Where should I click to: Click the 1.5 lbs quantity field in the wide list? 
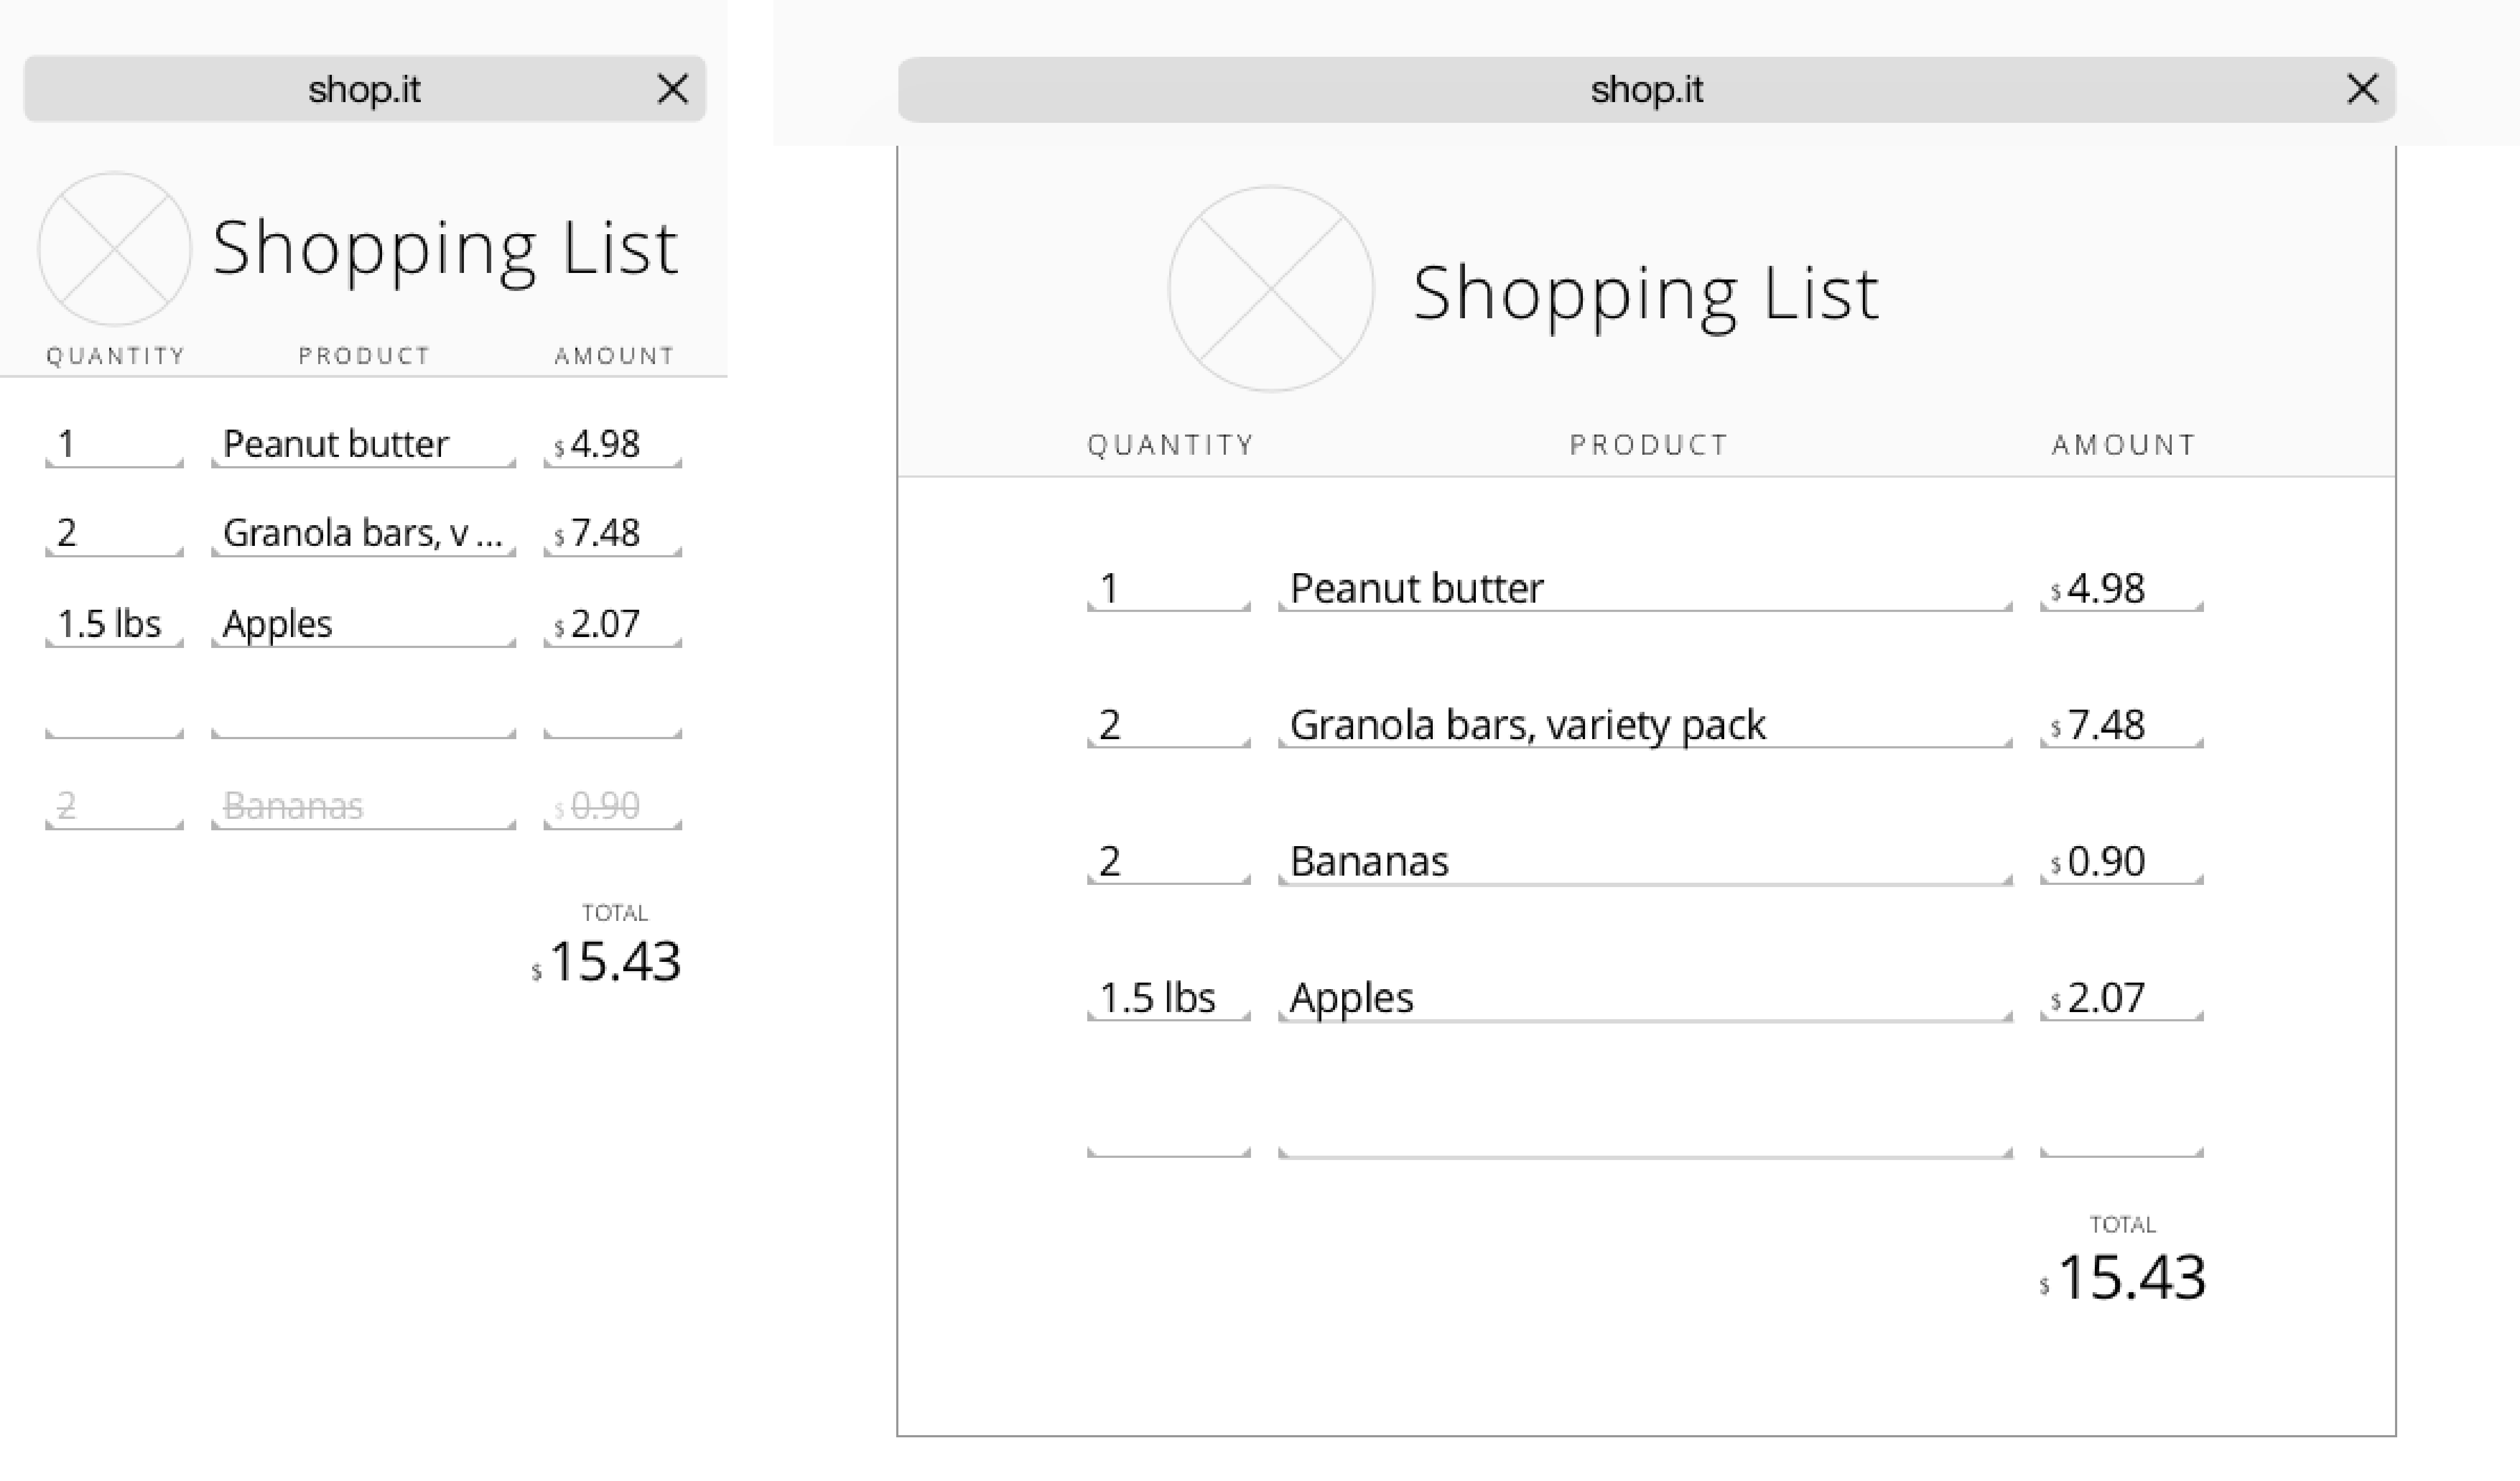point(1167,998)
